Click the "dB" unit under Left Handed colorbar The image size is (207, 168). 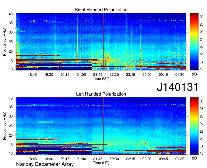point(194,158)
